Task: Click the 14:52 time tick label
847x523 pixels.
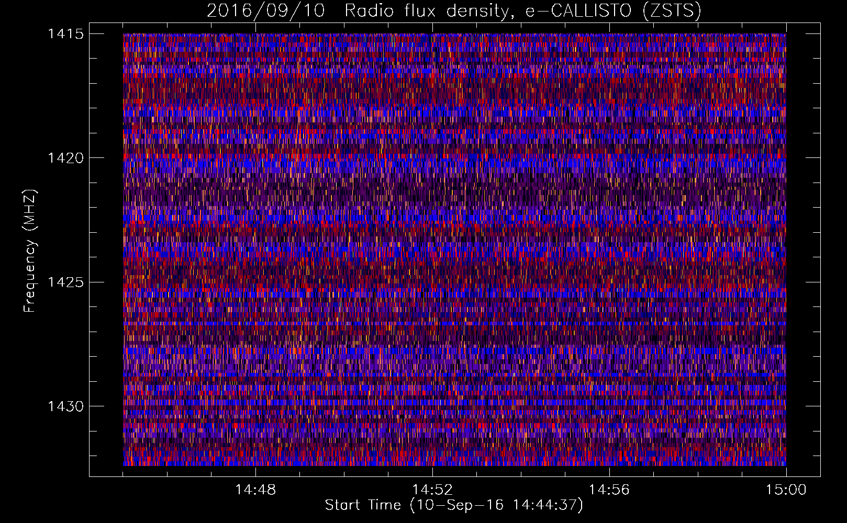Action: click(432, 490)
